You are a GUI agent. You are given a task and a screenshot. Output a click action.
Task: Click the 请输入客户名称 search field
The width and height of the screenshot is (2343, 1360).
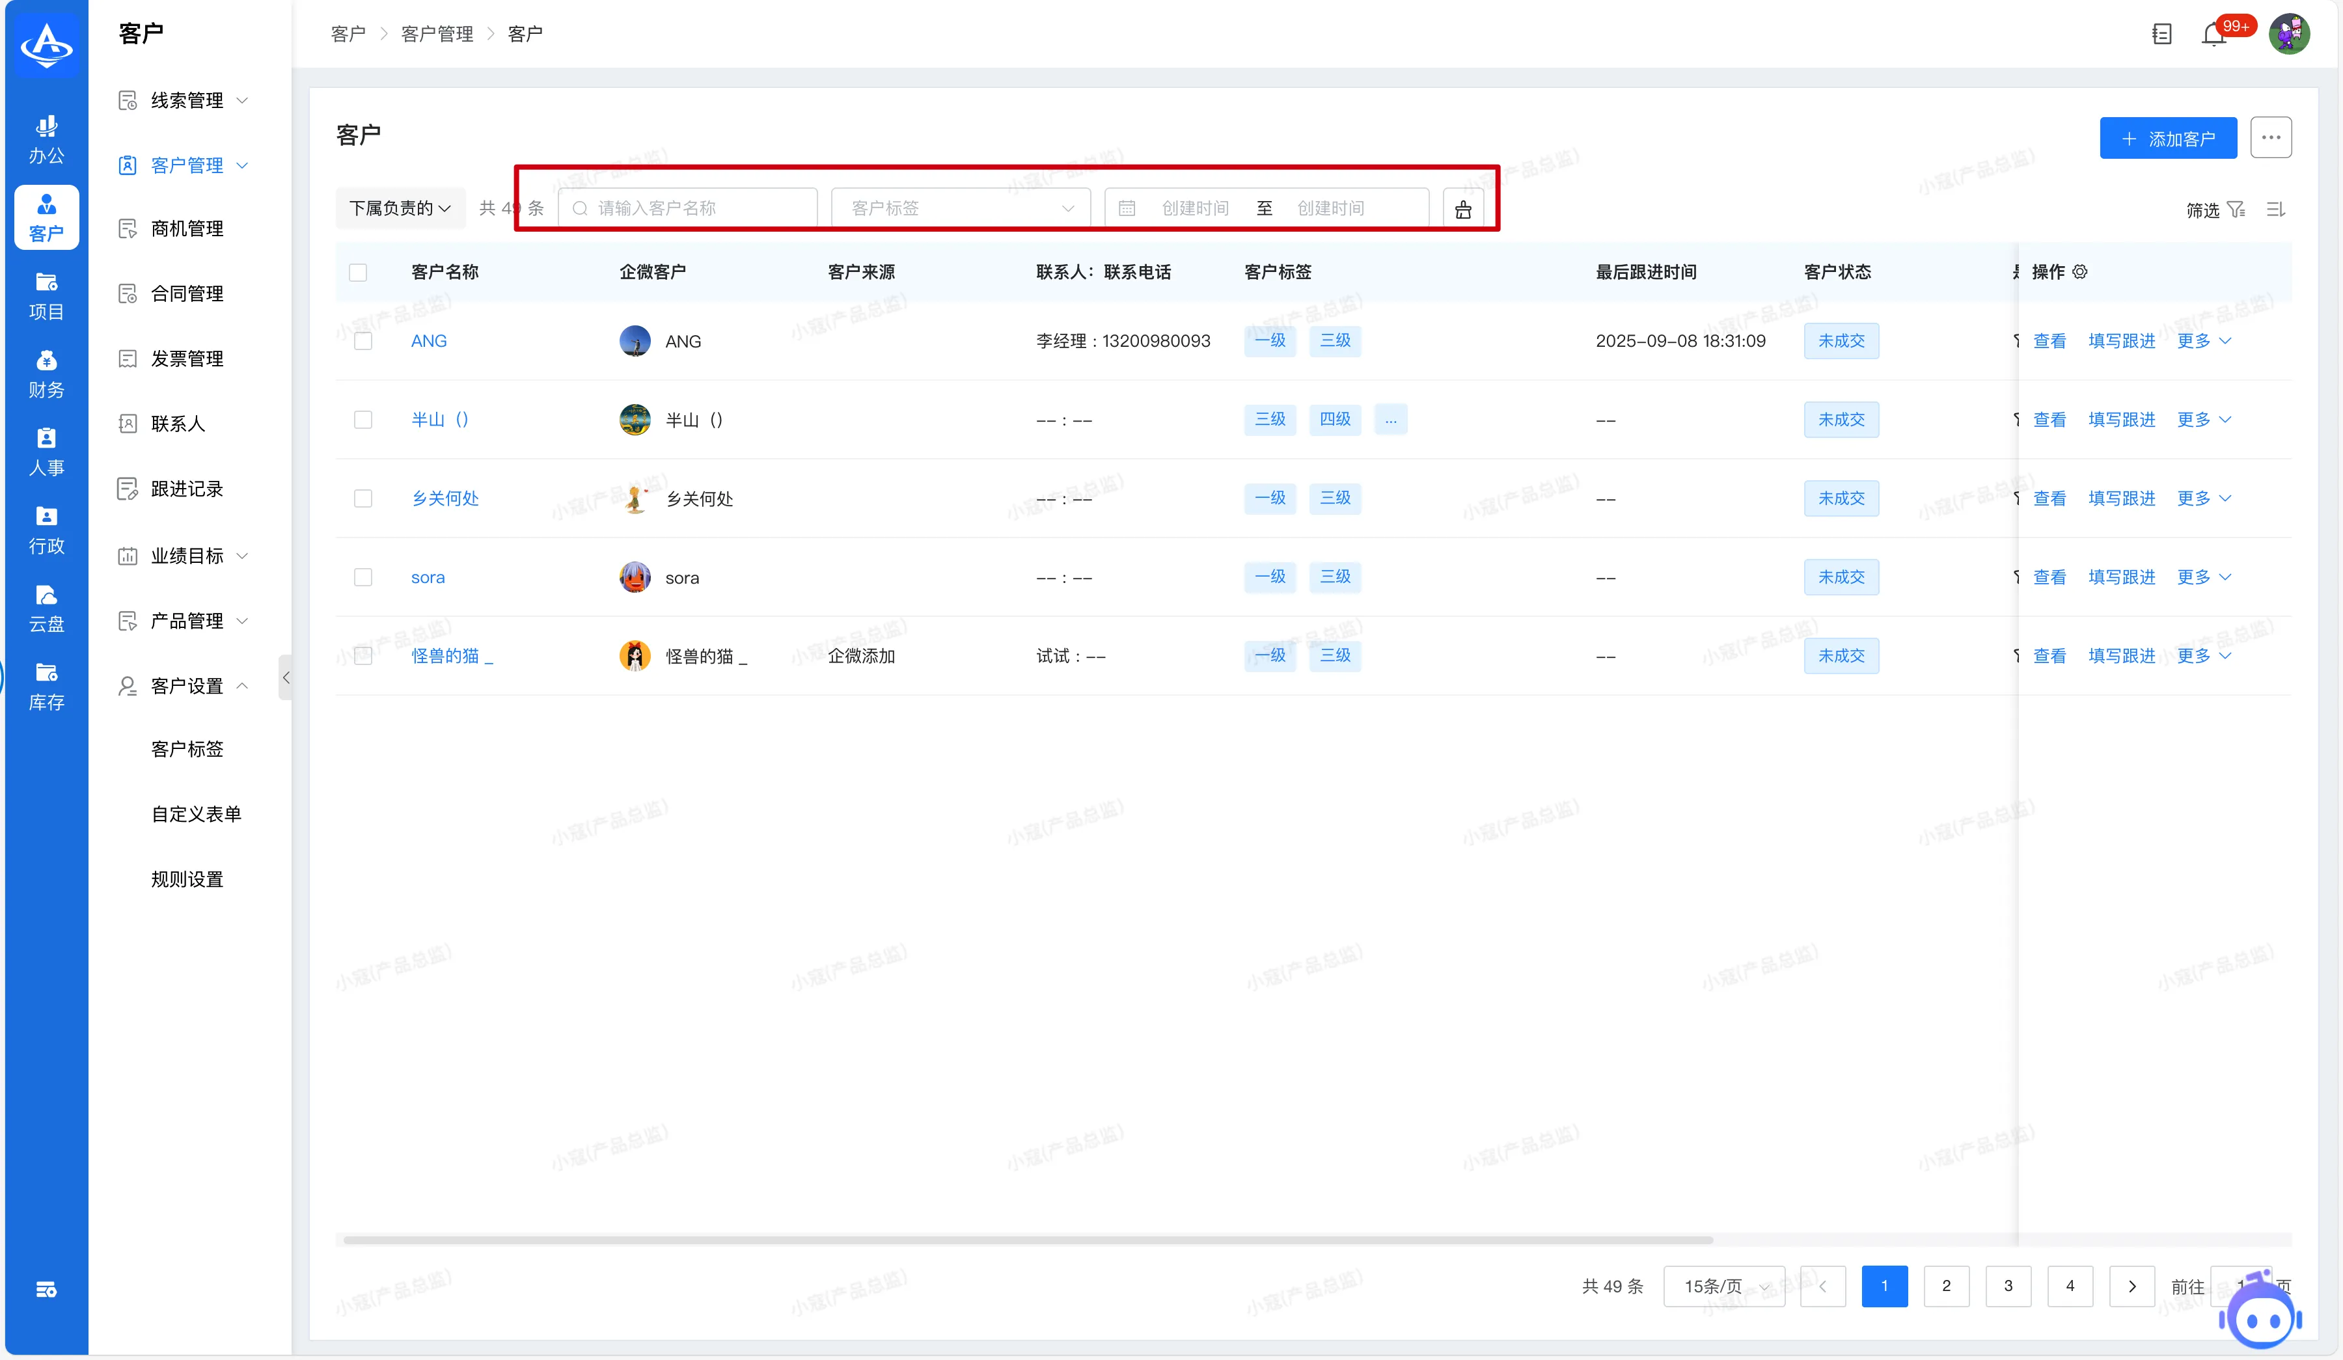click(688, 208)
